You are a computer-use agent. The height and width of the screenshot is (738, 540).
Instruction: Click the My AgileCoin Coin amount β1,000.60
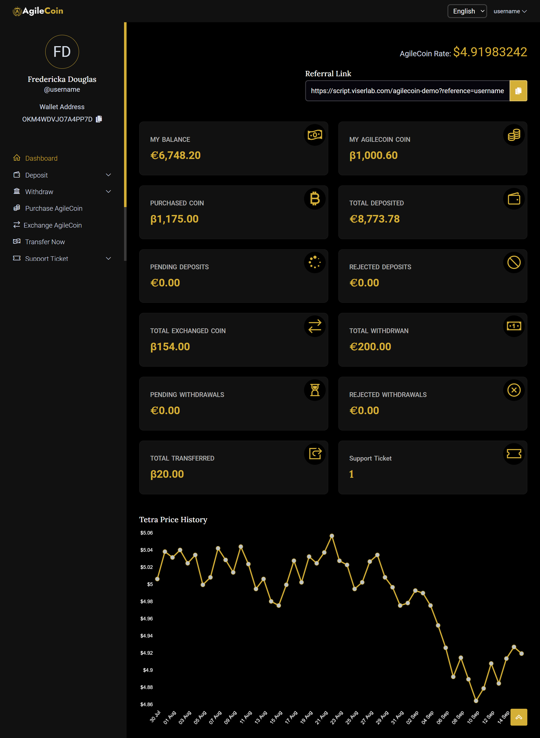(x=373, y=155)
